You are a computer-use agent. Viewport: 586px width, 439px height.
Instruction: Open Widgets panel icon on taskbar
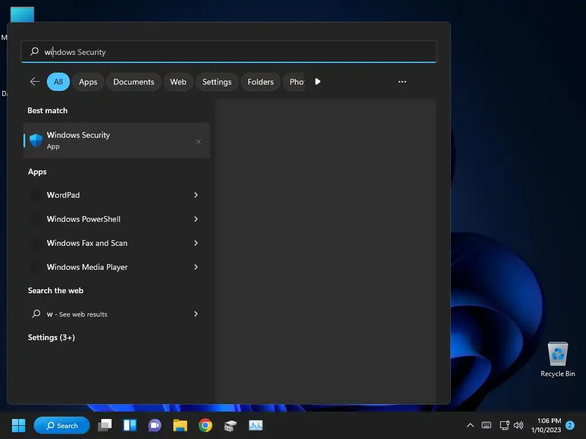point(130,425)
